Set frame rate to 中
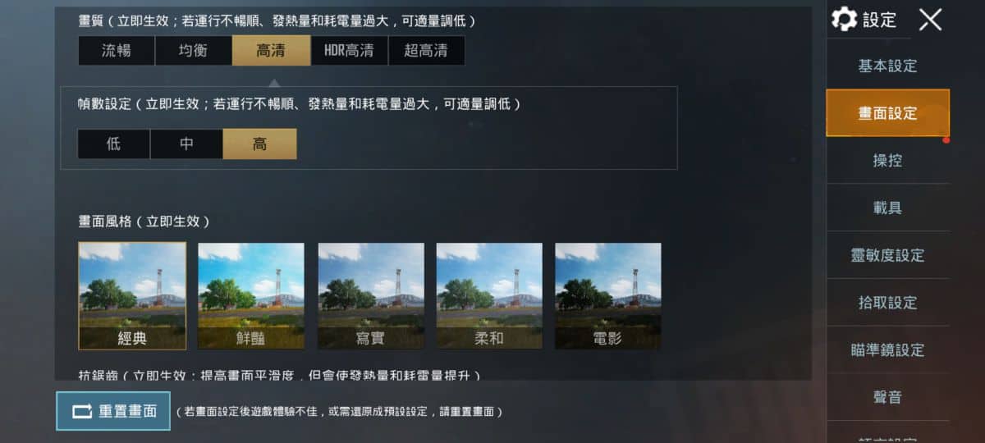This screenshot has width=985, height=443. pos(186,144)
